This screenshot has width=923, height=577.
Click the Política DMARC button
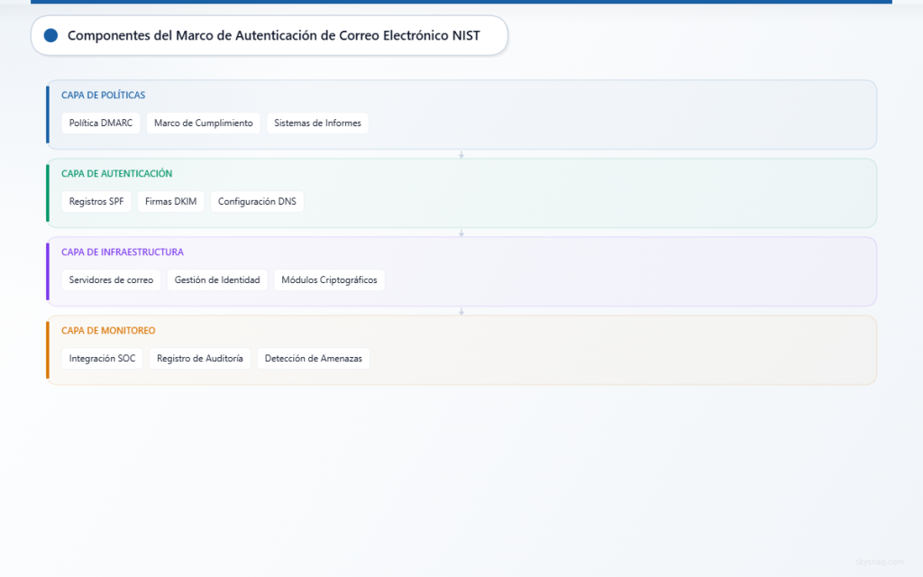coord(100,123)
